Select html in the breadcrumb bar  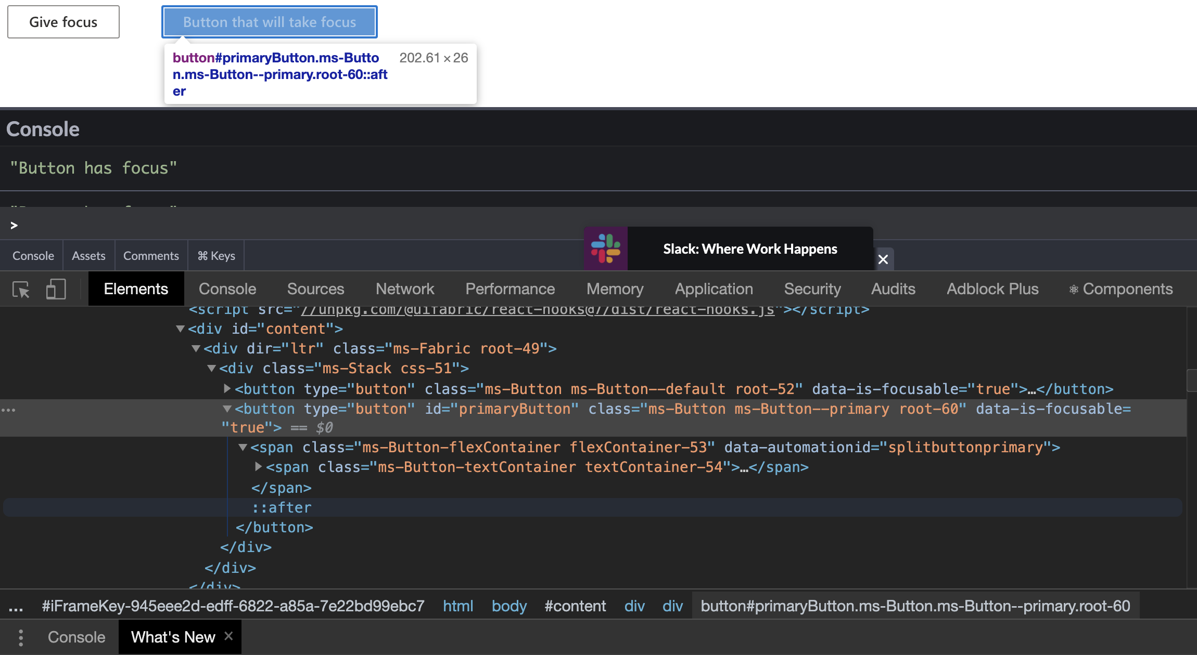[458, 605]
